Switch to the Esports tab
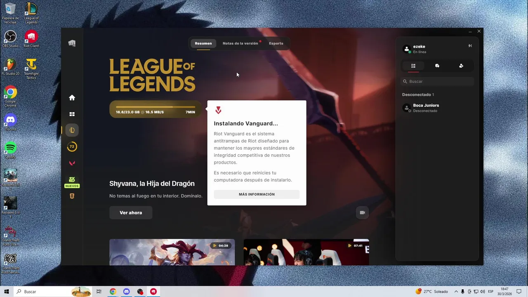Screen dimensions: 528x297 click(x=276, y=43)
